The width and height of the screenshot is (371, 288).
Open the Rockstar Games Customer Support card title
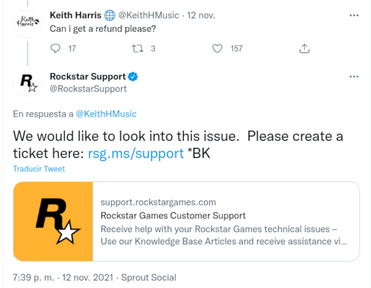(173, 216)
